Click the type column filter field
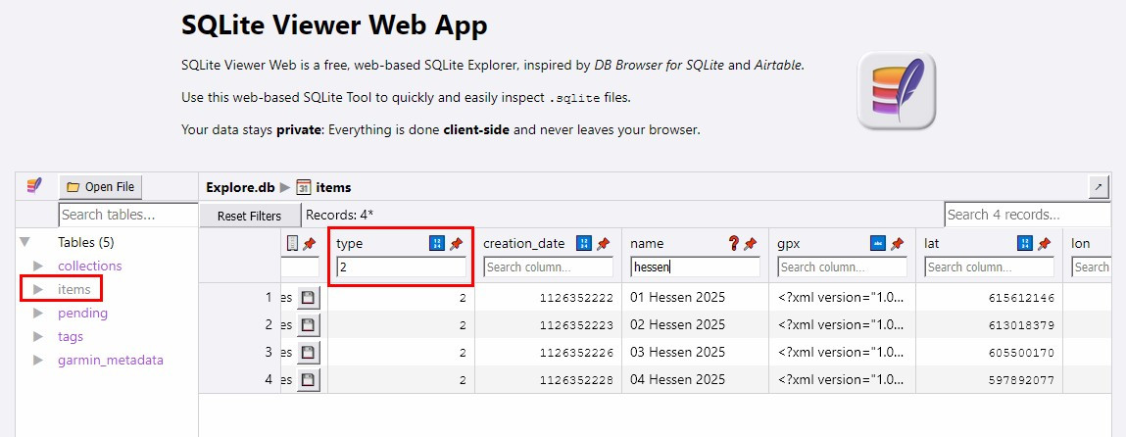The width and height of the screenshot is (1126, 437). (x=401, y=267)
